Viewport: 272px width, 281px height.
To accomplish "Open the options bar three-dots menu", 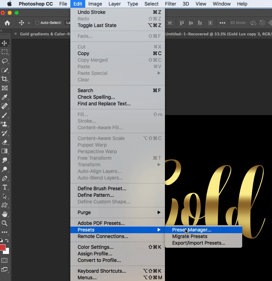I will click(222, 23).
